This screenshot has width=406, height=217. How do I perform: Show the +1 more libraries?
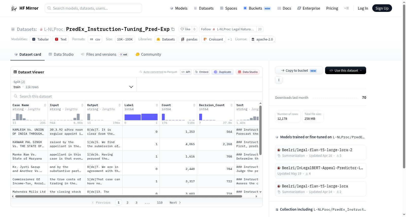[x=230, y=39]
